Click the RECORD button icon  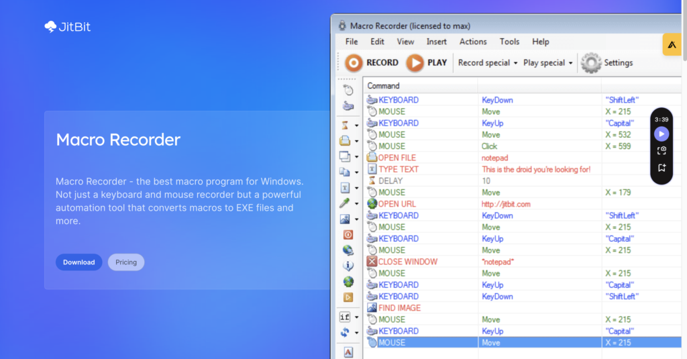click(354, 62)
